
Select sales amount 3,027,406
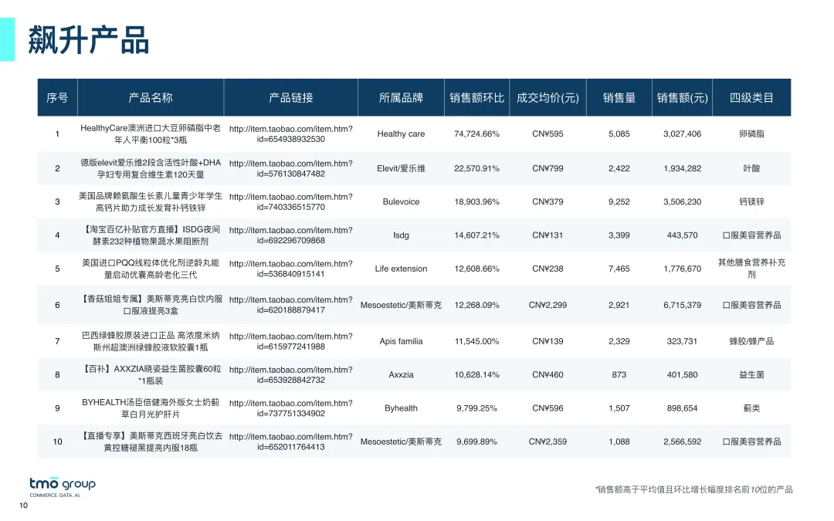click(683, 134)
